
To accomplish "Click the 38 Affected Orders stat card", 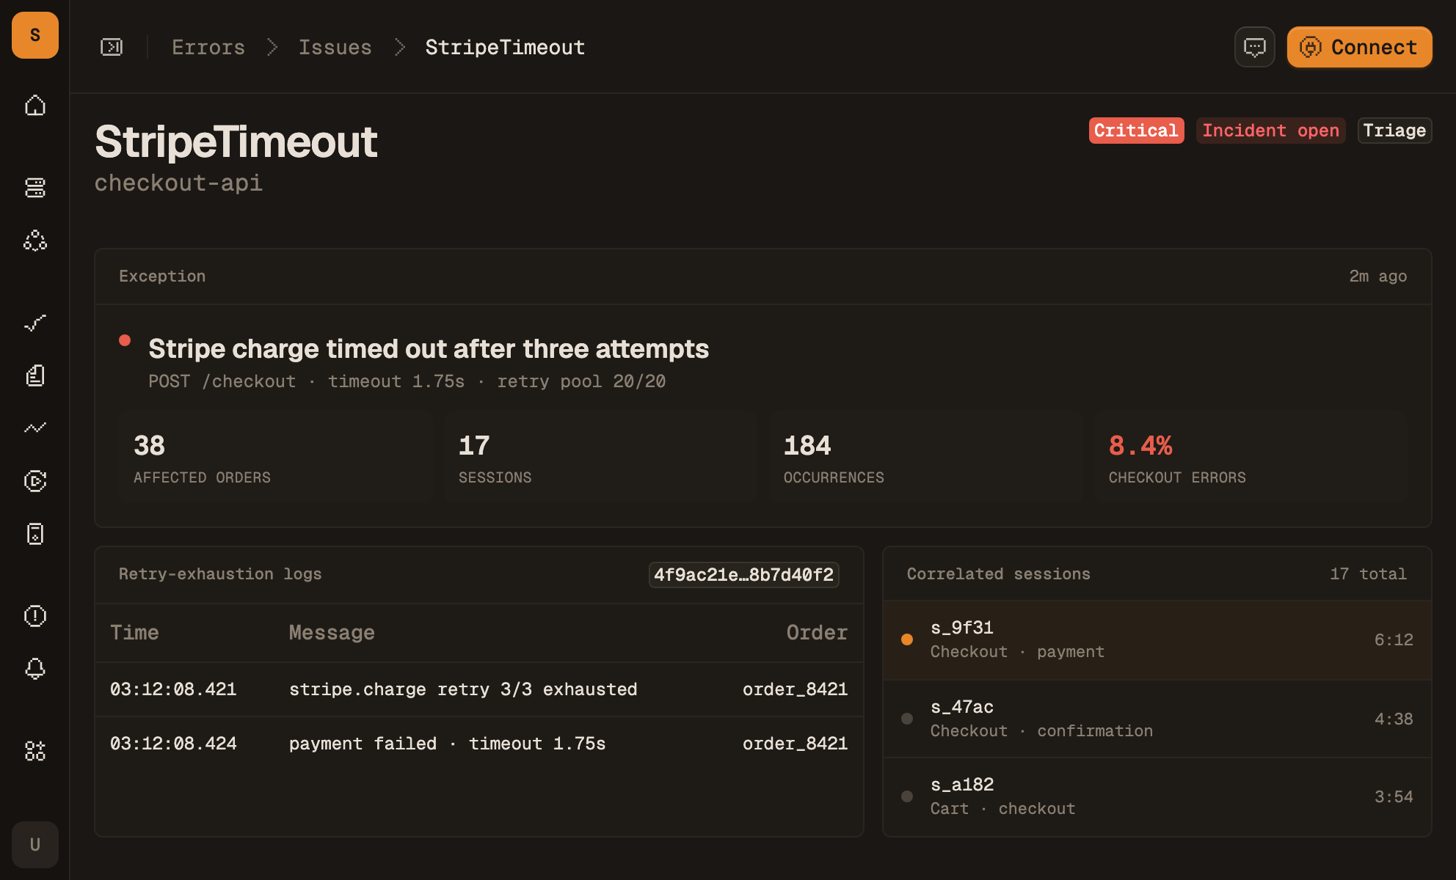I will [x=275, y=457].
